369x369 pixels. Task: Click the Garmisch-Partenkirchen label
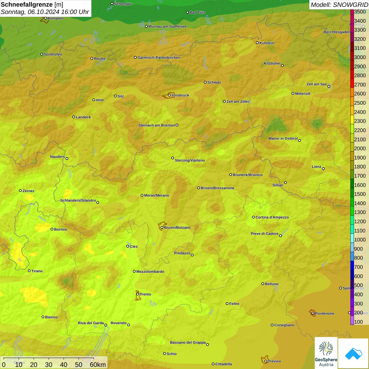tap(159, 57)
